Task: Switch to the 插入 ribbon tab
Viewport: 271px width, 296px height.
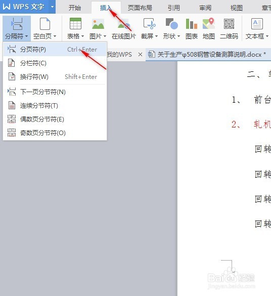Action: [x=106, y=8]
